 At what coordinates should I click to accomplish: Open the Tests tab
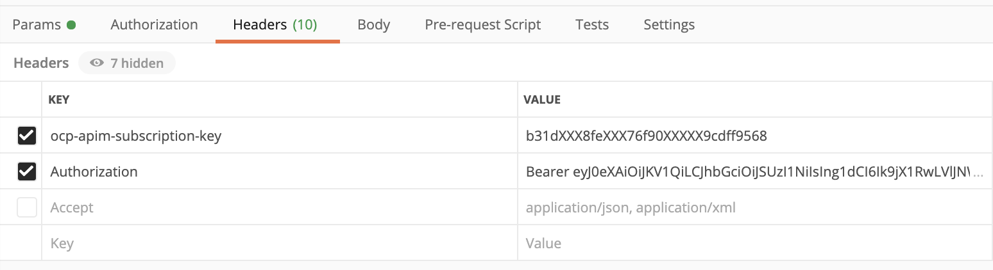(x=591, y=25)
